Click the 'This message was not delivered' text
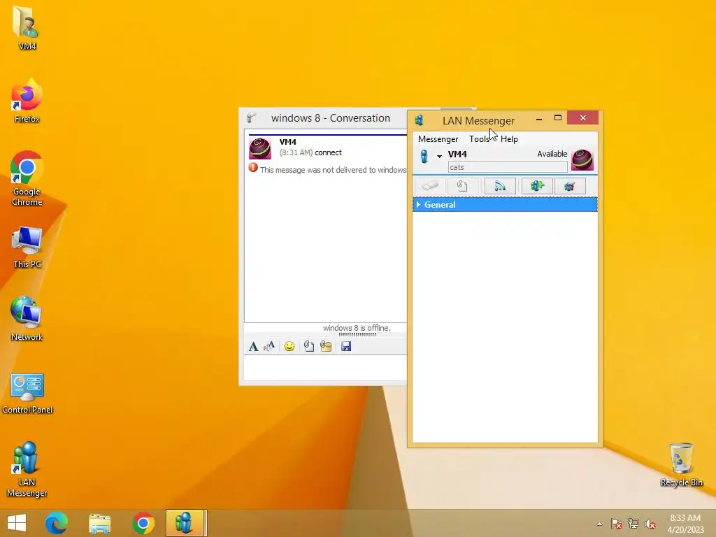 pos(333,170)
